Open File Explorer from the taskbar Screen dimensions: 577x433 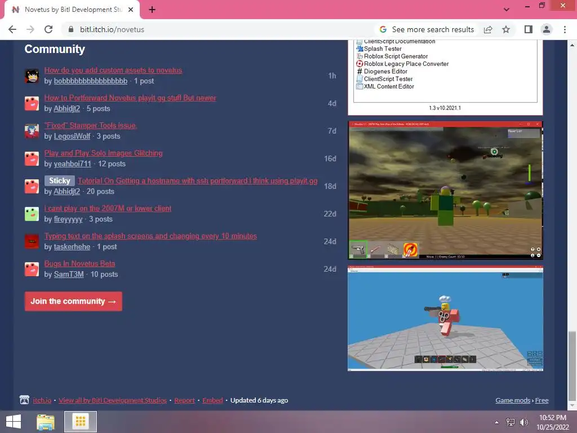point(45,422)
